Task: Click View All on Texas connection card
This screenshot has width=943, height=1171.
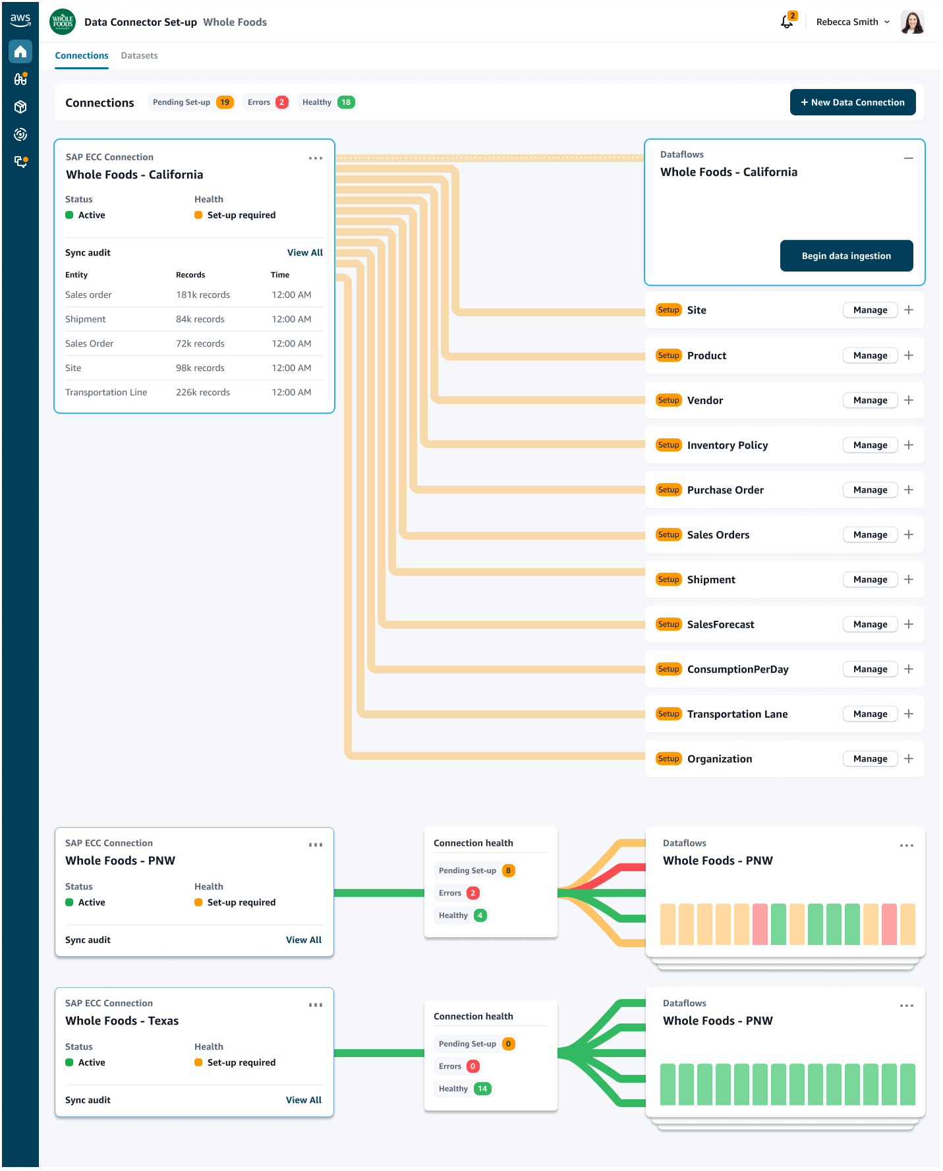Action: (304, 1100)
